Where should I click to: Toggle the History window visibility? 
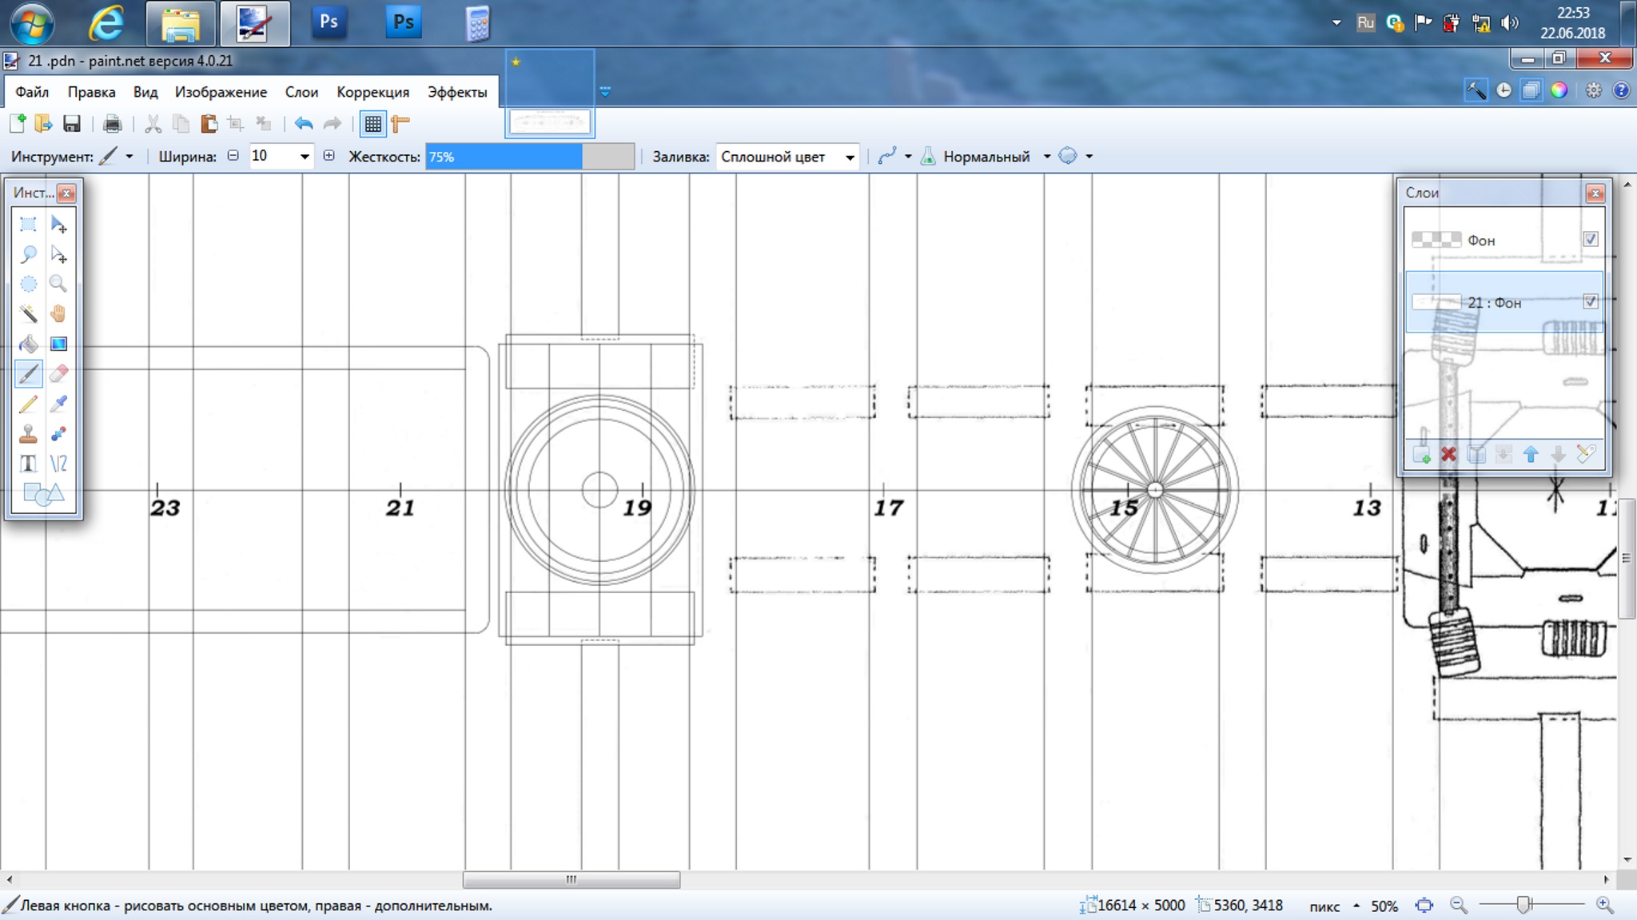[1504, 90]
